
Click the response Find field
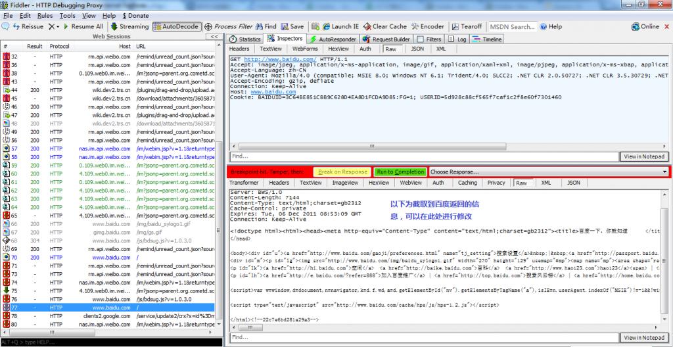424,338
